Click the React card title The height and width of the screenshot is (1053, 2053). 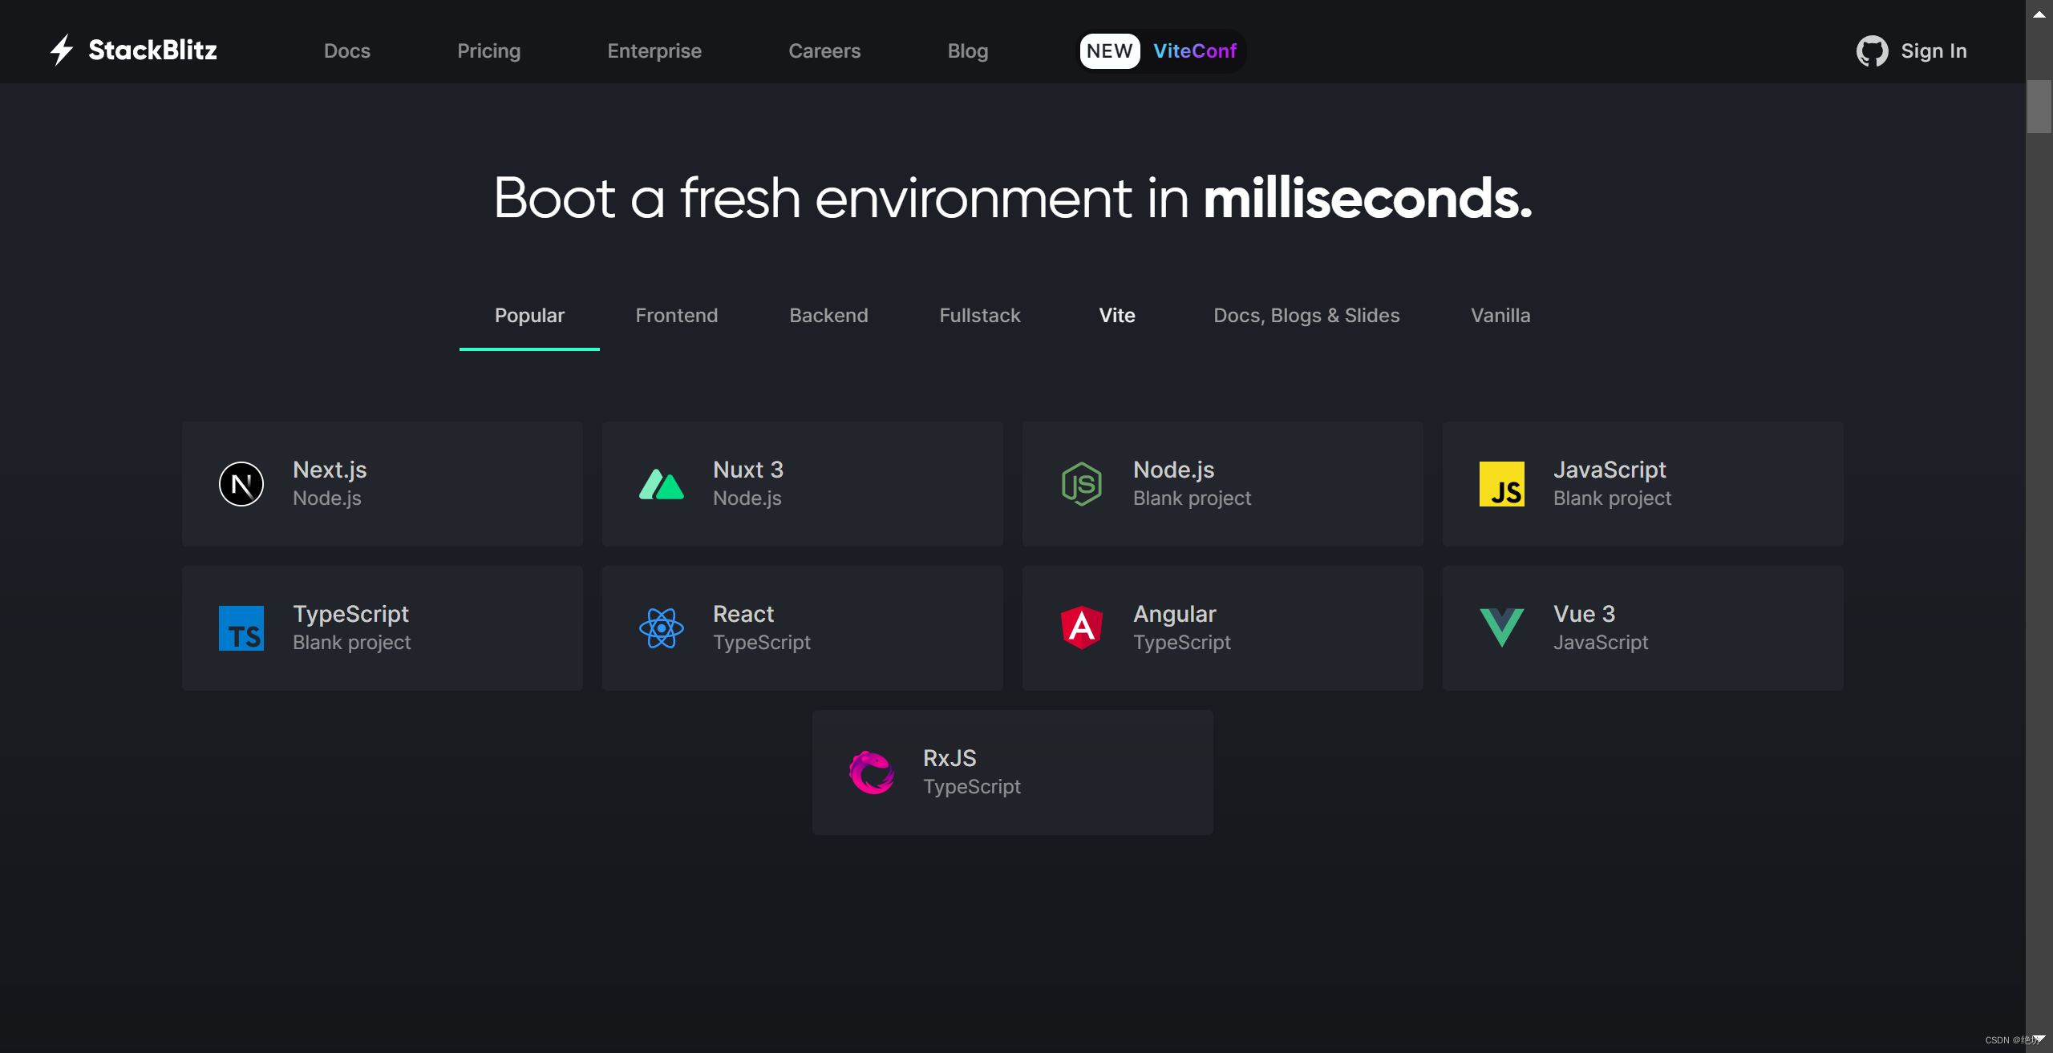pyautogui.click(x=743, y=614)
